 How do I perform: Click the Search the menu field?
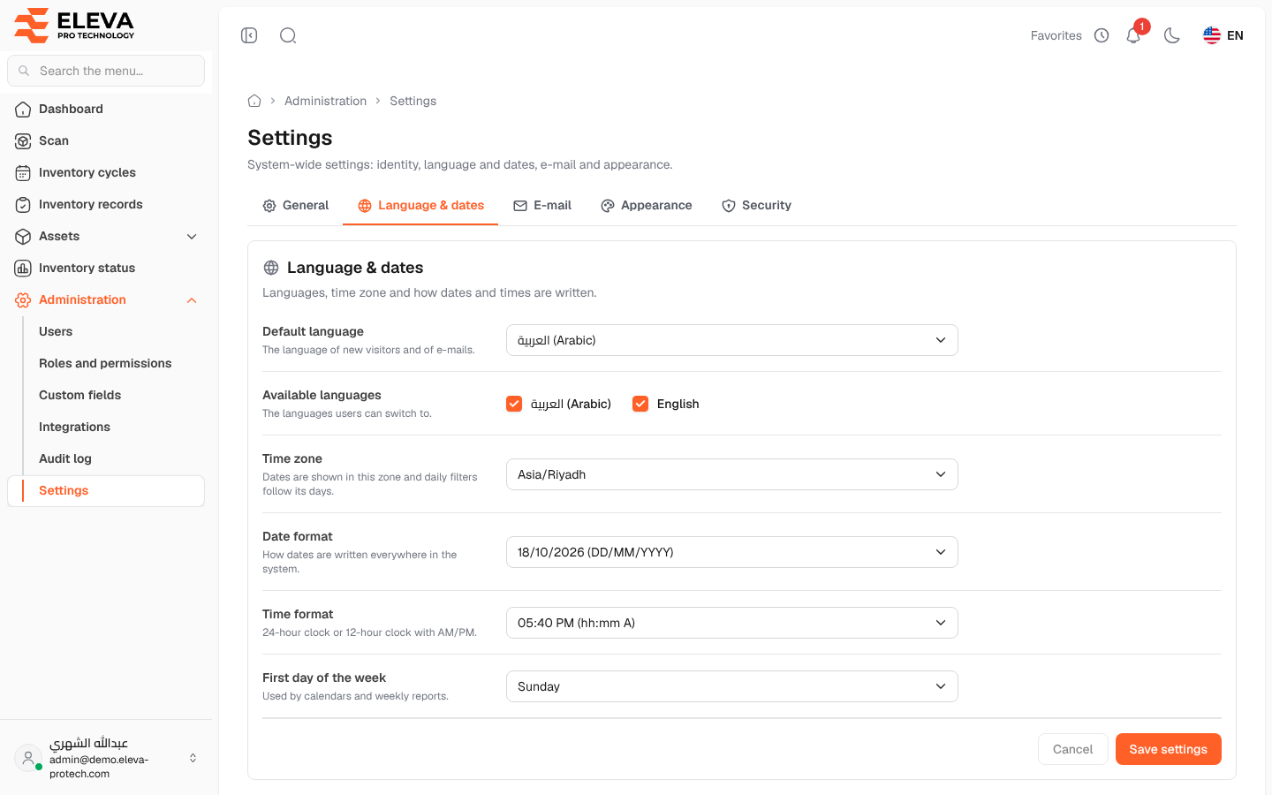tap(106, 71)
